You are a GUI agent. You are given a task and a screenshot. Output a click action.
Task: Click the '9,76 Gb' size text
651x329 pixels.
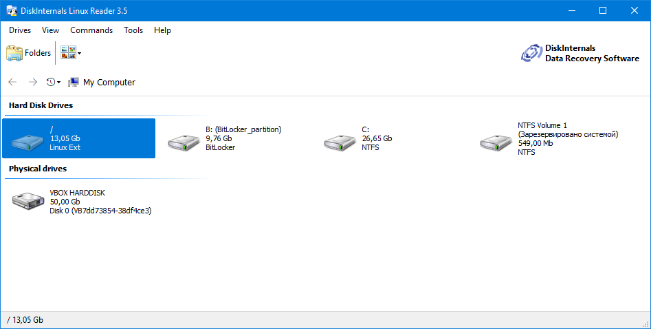click(219, 138)
